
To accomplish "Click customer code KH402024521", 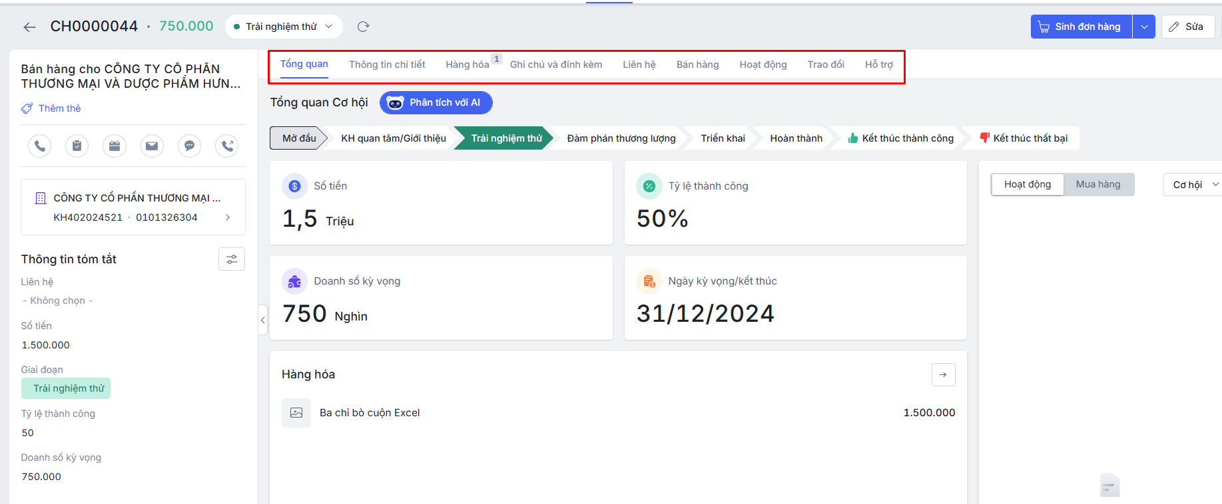I will [88, 217].
